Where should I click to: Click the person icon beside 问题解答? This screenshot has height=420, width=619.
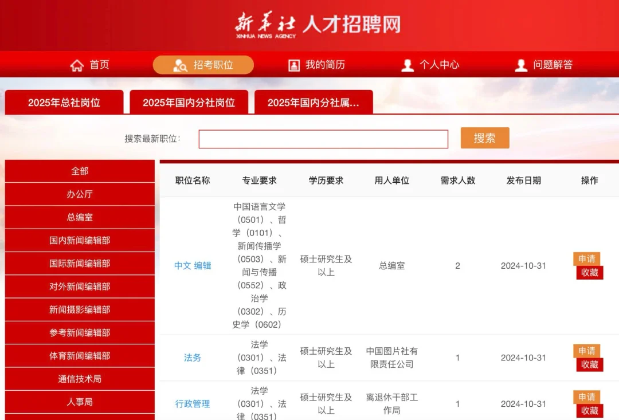(521, 65)
